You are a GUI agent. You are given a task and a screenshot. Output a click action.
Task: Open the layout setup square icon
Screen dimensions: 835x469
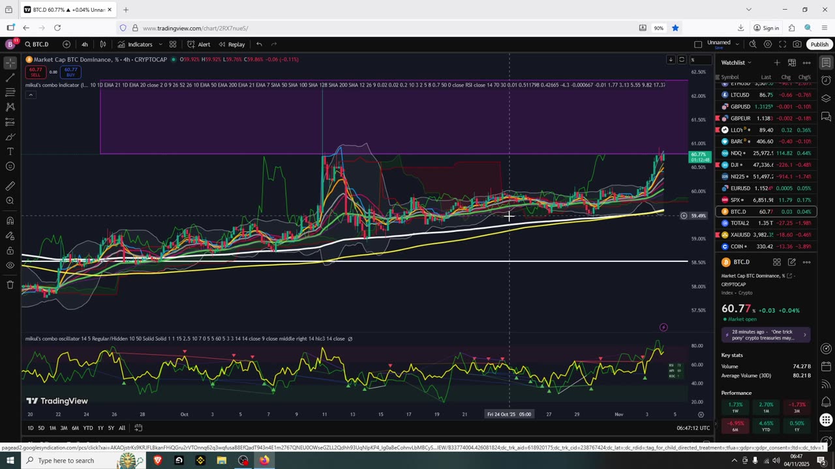(698, 44)
